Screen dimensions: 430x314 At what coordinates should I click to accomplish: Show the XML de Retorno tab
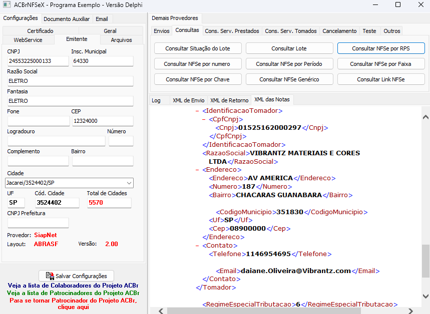click(229, 100)
